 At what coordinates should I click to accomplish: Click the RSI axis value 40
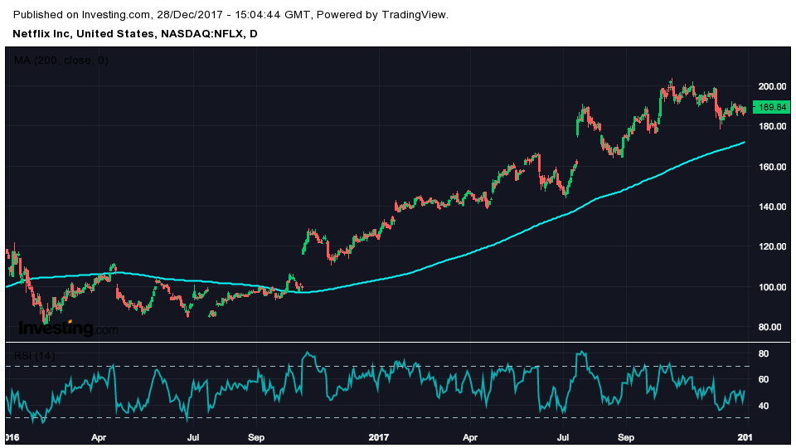[x=764, y=406]
